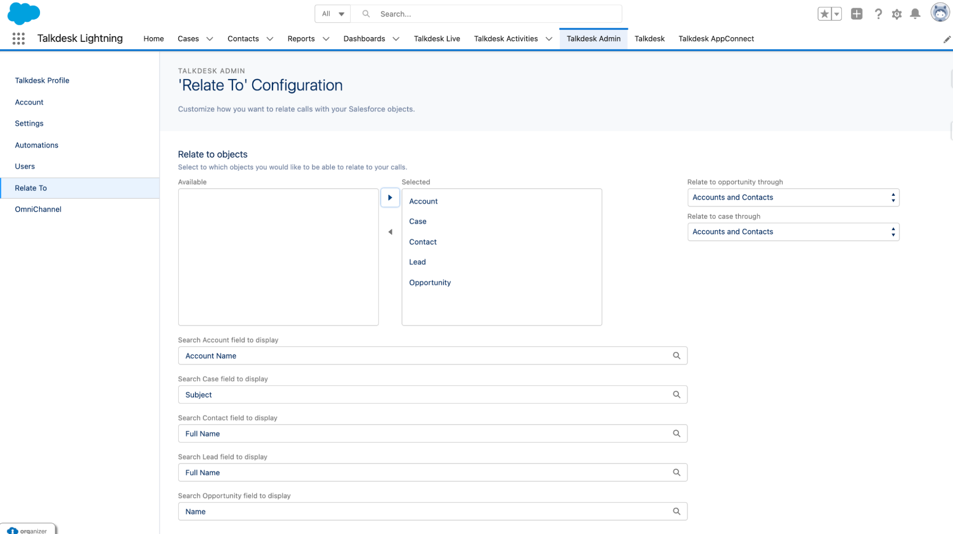Click the Search Lead field input
953x534 pixels.
click(432, 473)
